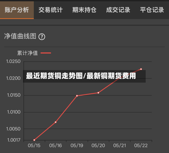Viewport: 169px width, 153px height.
Task: Go to the 平仓记录 tab
Action: tap(152, 10)
